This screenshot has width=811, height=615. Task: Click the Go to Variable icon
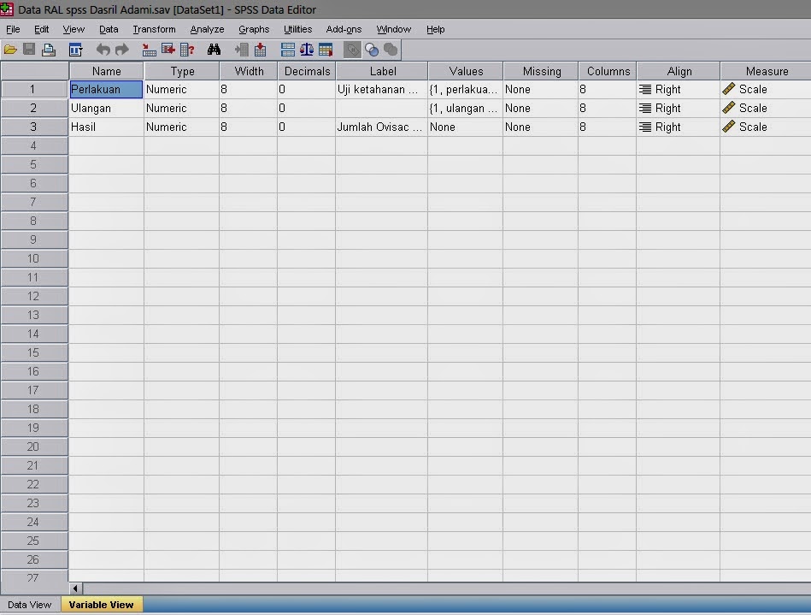(168, 50)
